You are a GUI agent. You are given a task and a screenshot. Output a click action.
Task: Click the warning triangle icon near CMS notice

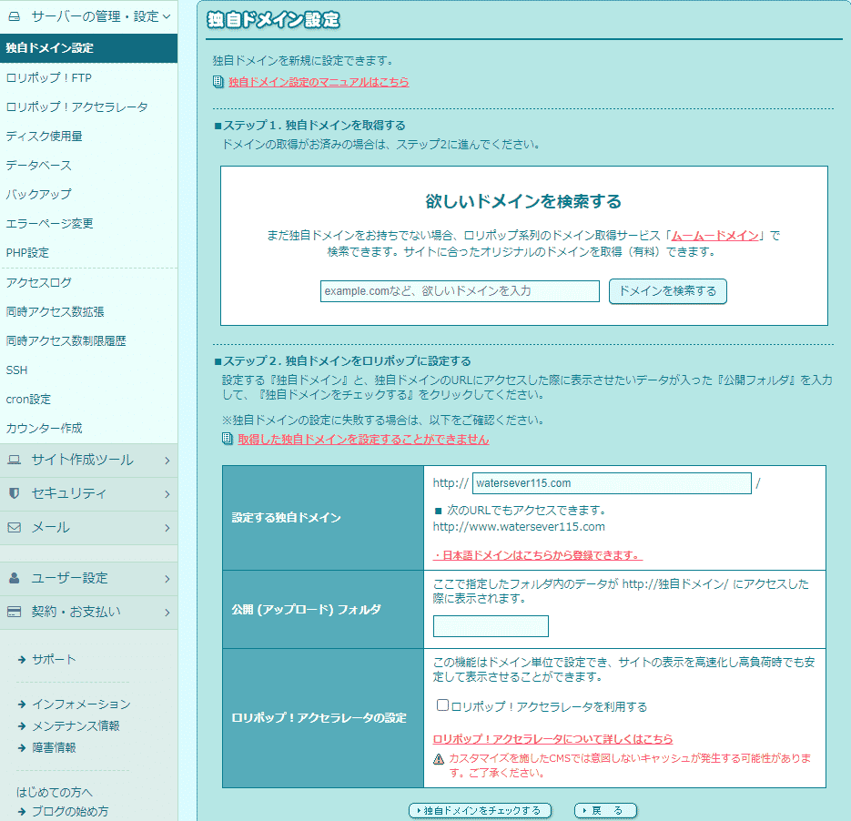coord(439,759)
